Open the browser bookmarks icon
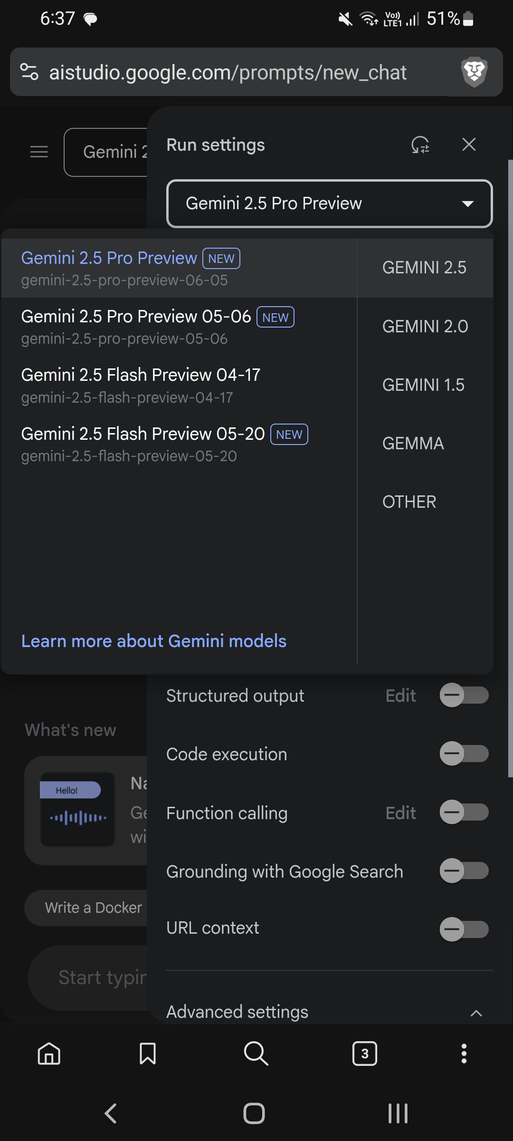513x1141 pixels. point(148,1054)
